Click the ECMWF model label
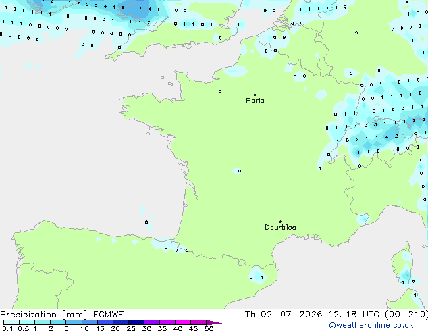The width and height of the screenshot is (428, 331). pos(109,315)
